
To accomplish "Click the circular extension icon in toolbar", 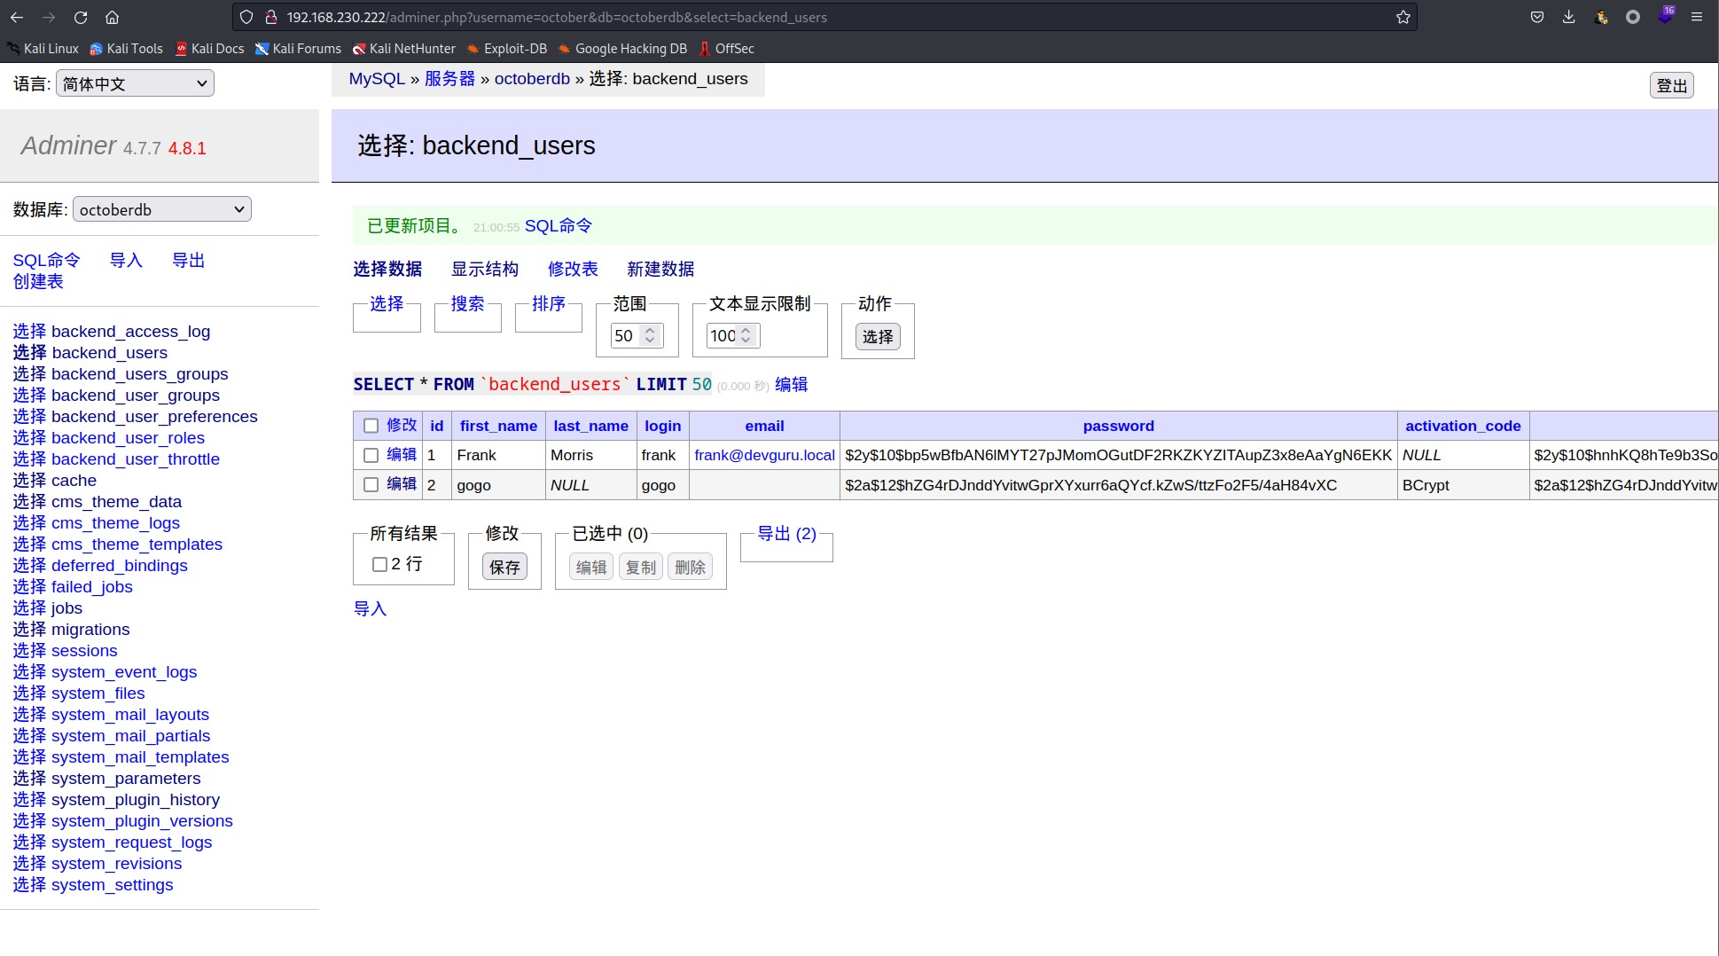I will click(x=1632, y=17).
